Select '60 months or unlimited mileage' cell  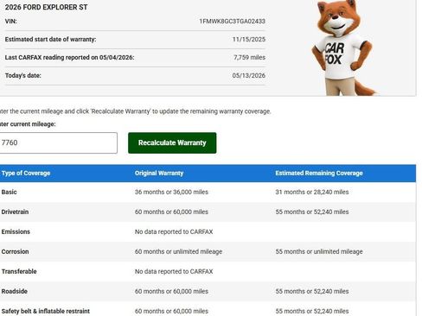(x=178, y=251)
